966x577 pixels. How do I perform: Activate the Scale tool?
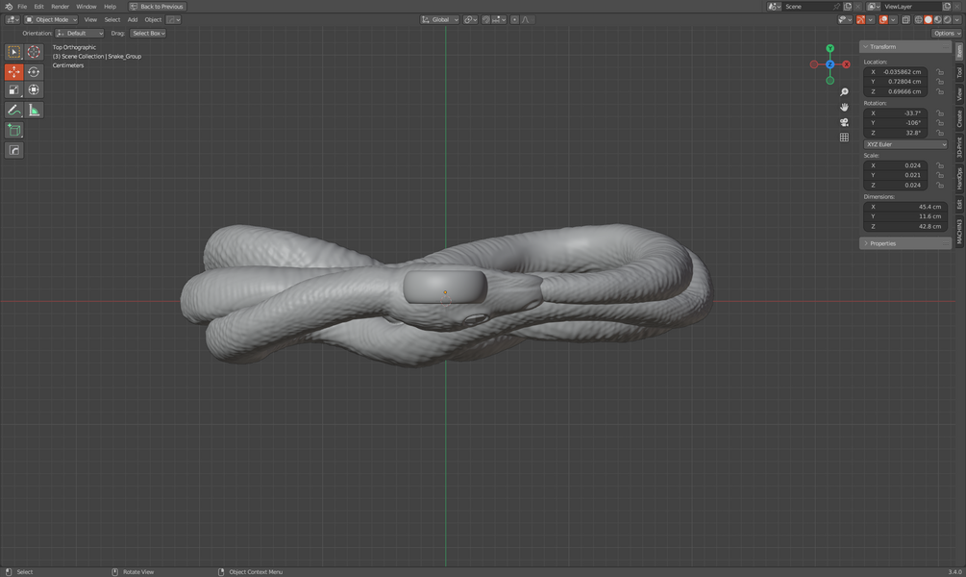pyautogui.click(x=13, y=90)
